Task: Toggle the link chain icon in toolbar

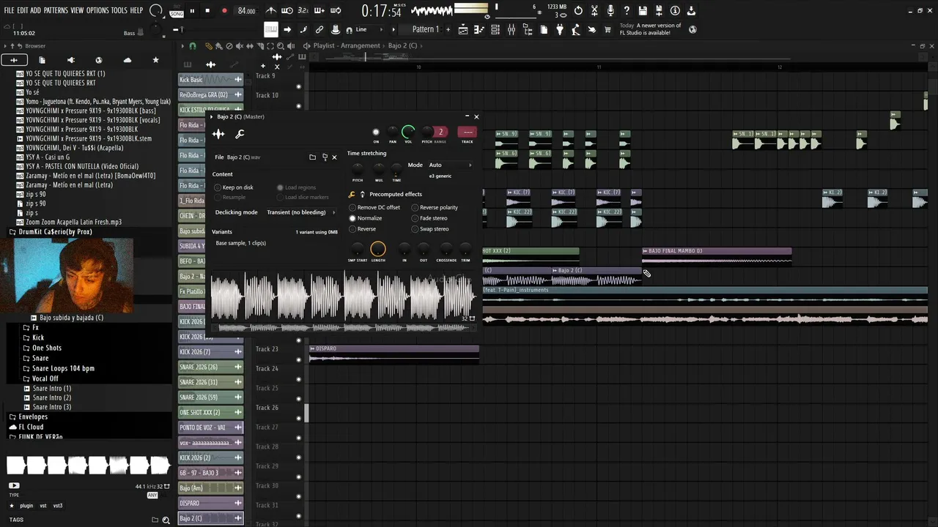Action: pos(320,30)
